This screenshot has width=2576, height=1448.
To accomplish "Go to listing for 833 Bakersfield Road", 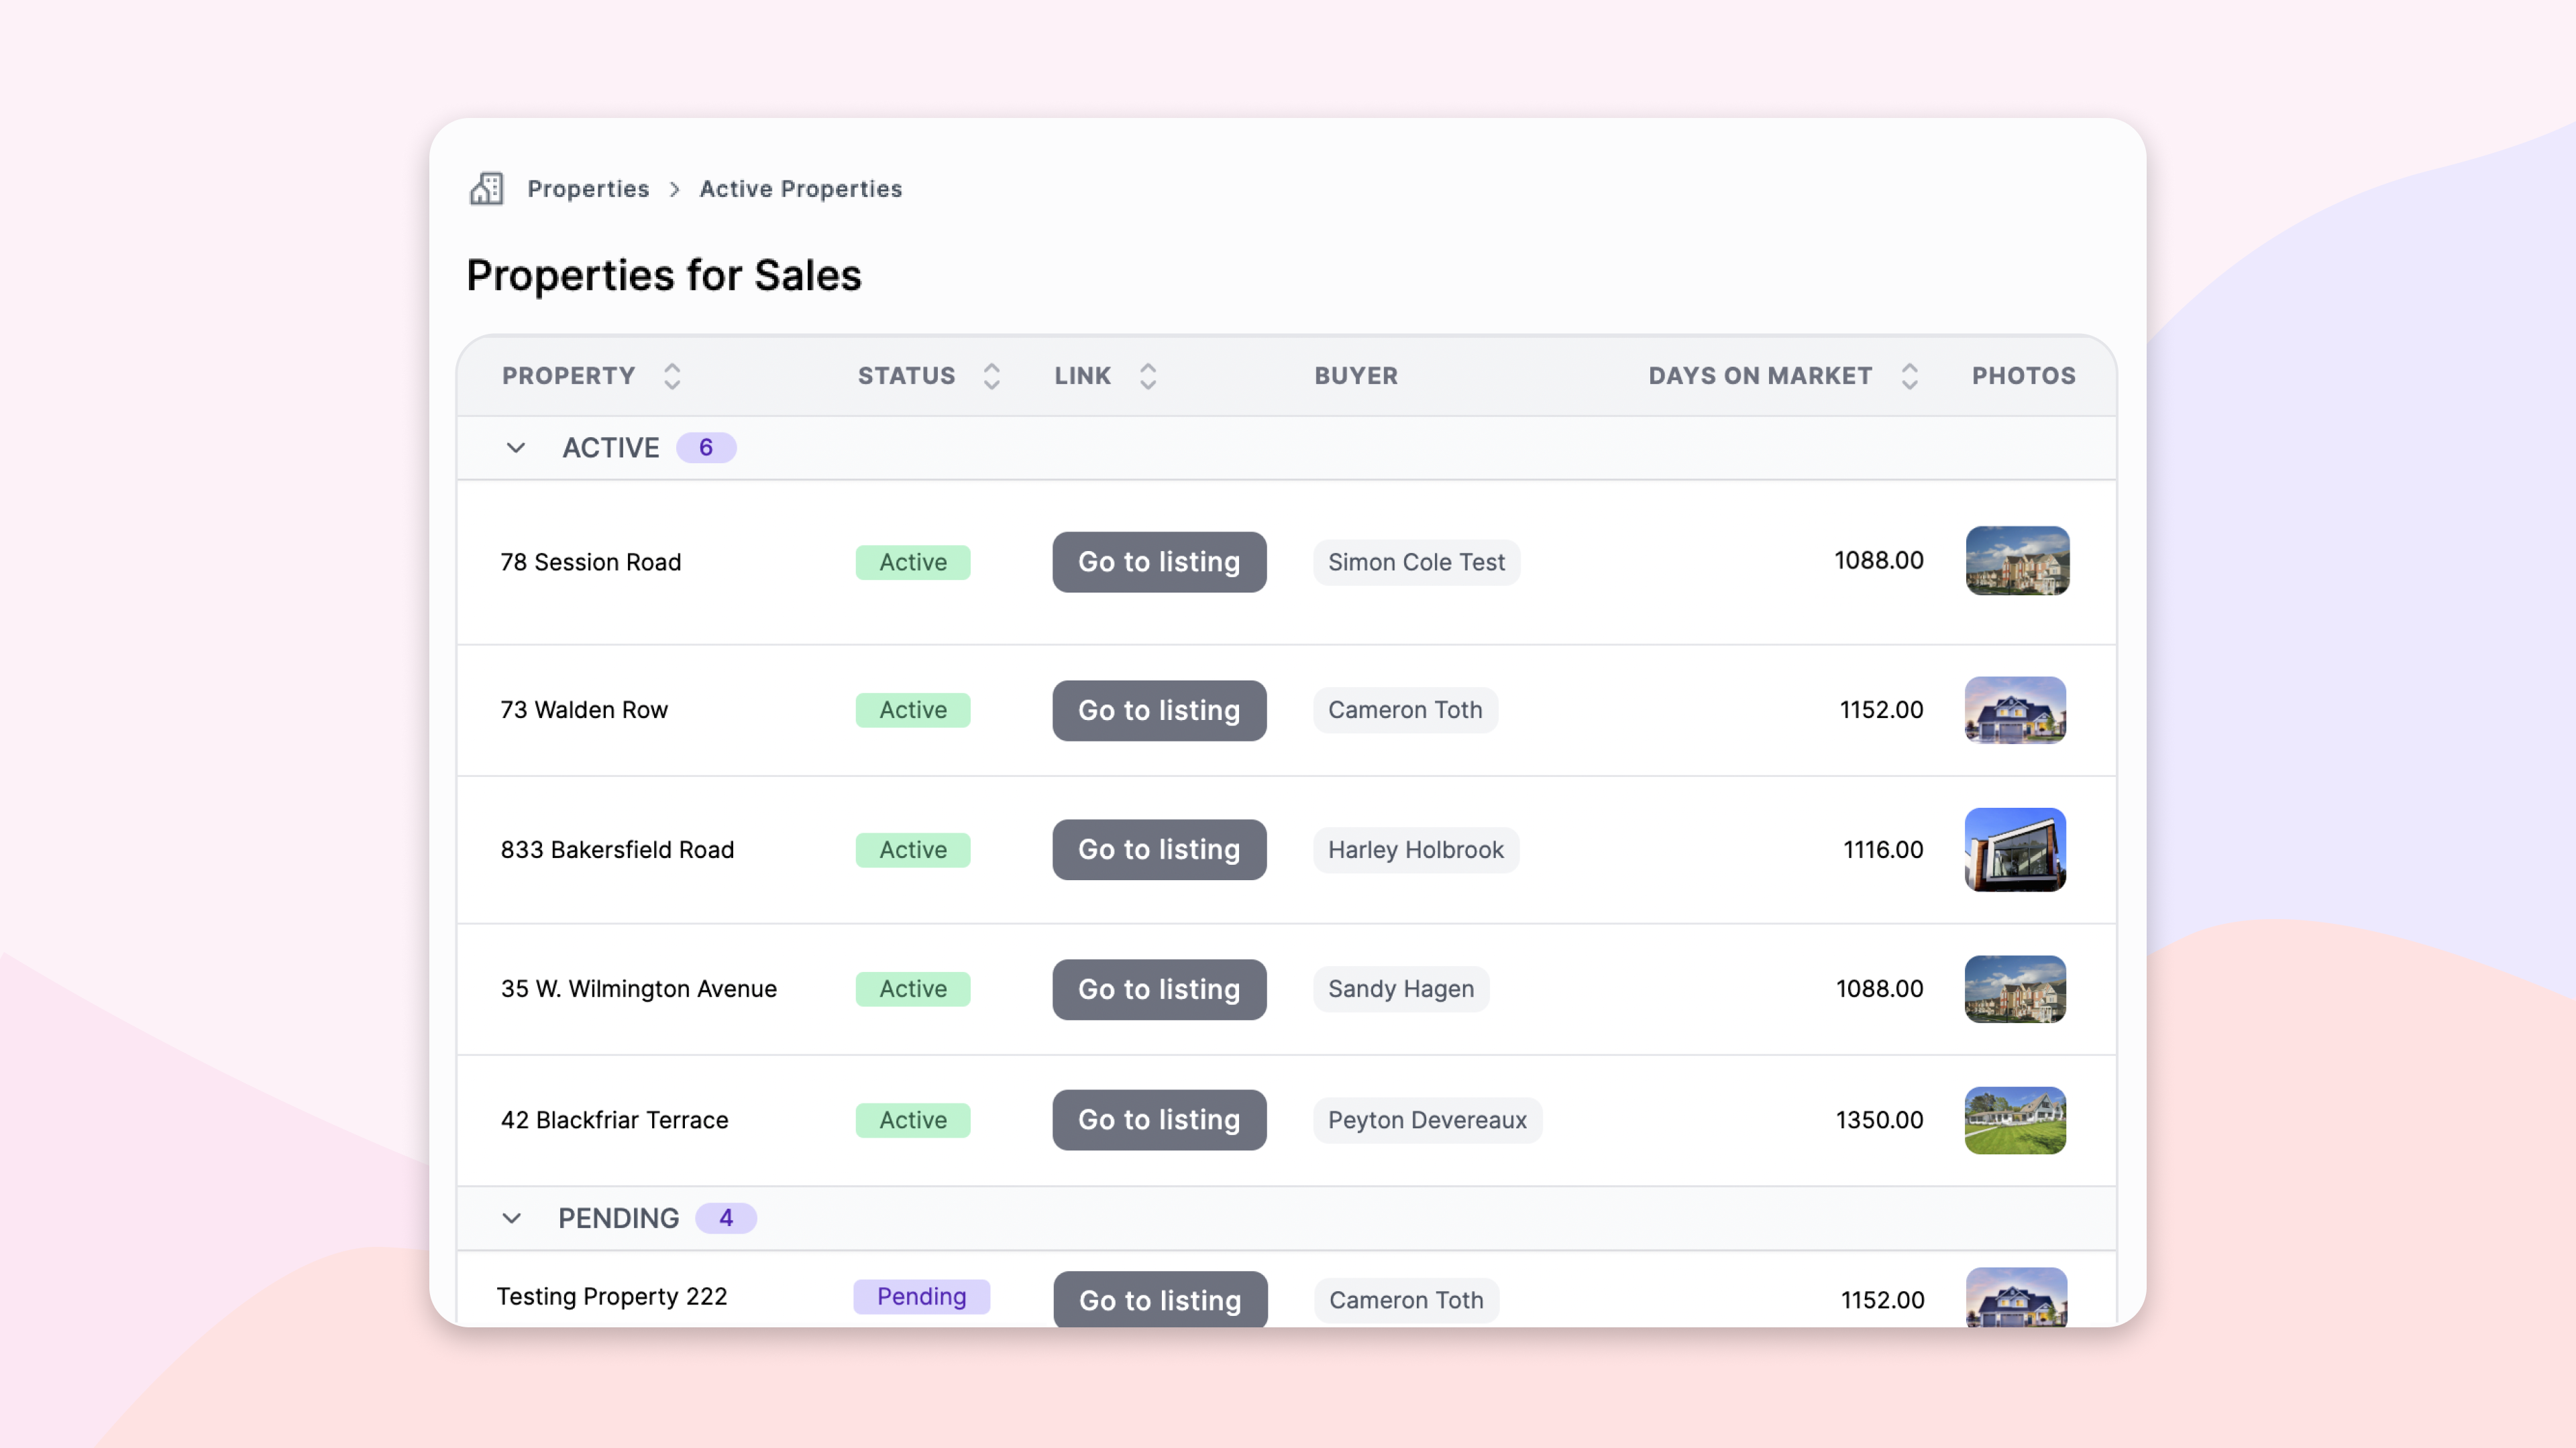I will [1159, 849].
